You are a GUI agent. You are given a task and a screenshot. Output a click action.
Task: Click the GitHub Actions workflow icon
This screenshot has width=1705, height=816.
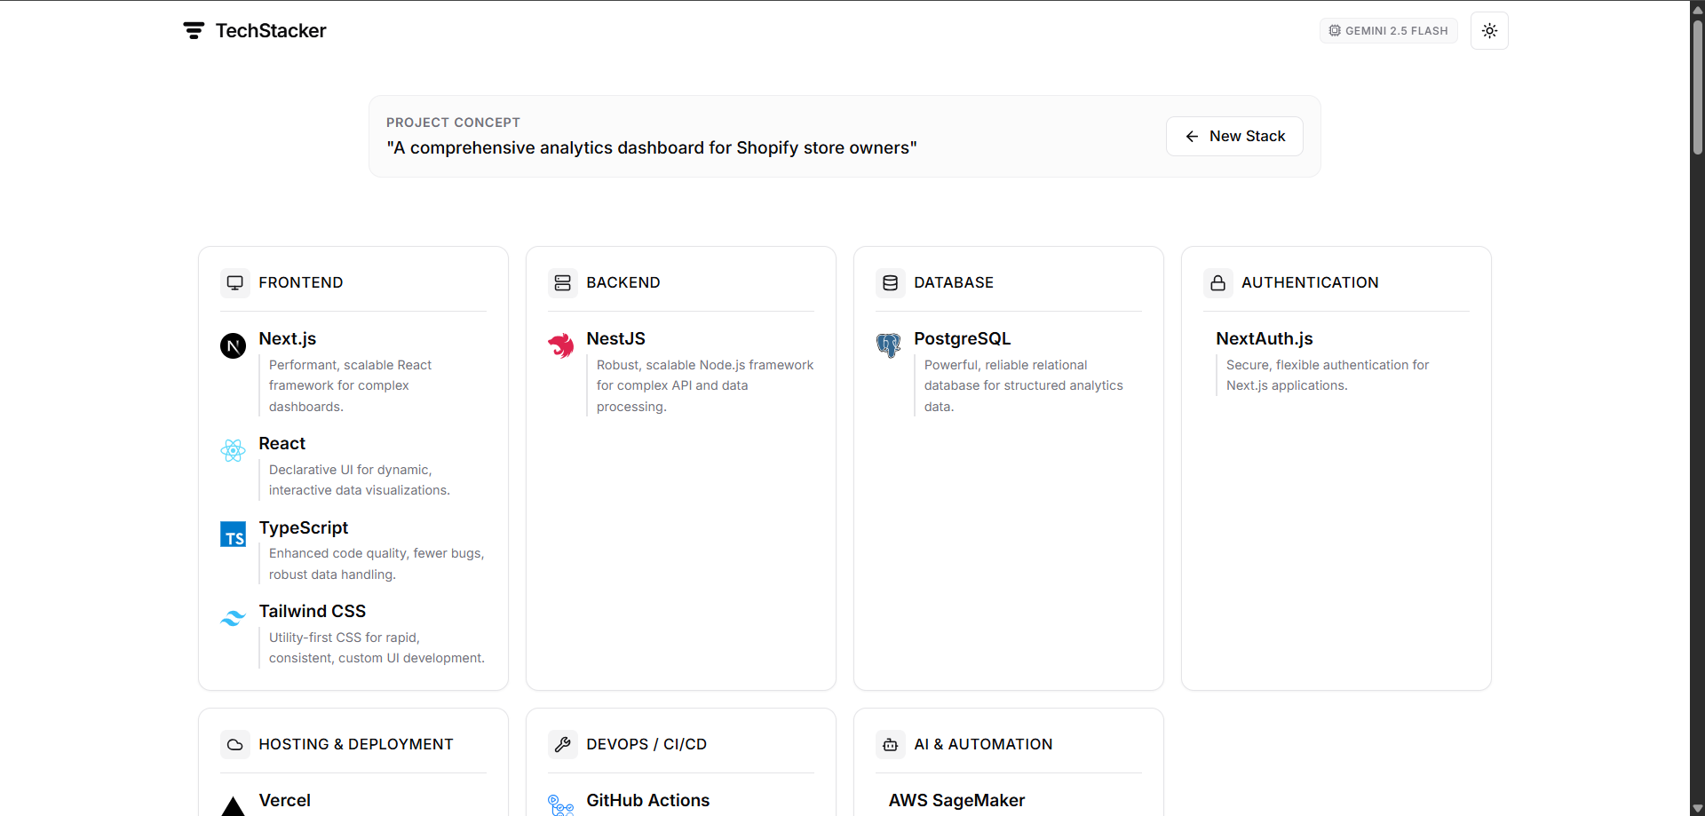(x=560, y=804)
